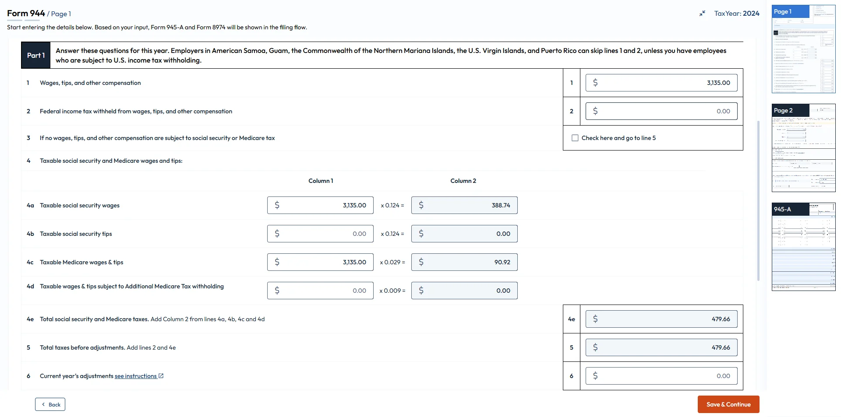Click the 'Part 1' section label
841x417 pixels.
[36, 55]
